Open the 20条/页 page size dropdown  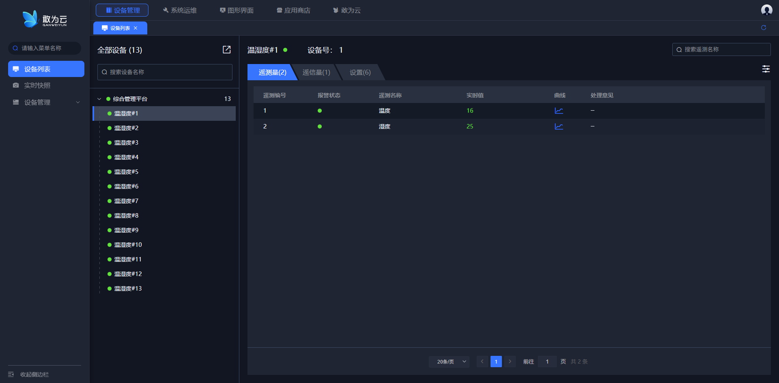coord(449,362)
